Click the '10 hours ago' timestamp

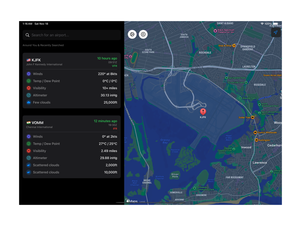(107, 58)
